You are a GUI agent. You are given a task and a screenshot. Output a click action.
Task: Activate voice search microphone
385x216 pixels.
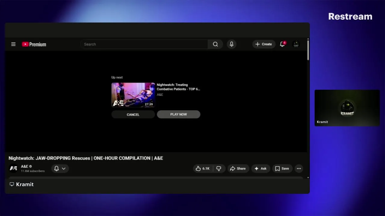tap(232, 44)
